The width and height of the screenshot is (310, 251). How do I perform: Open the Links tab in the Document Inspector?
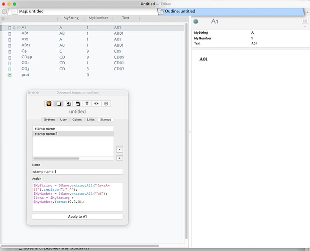[x=91, y=119]
